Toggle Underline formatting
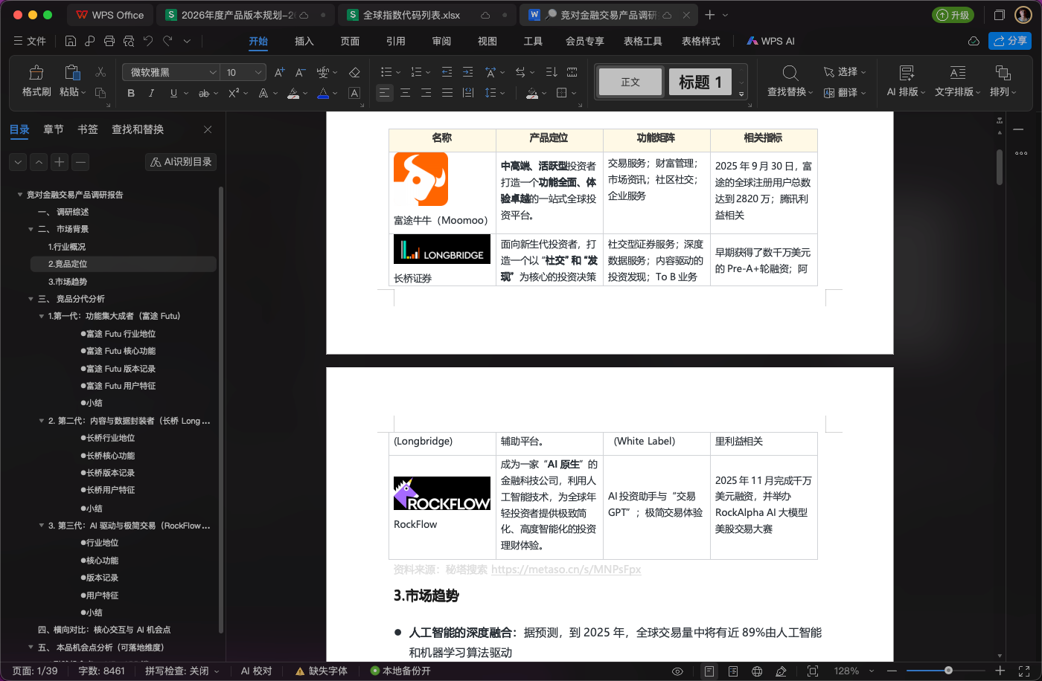The height and width of the screenshot is (681, 1042). tap(173, 93)
